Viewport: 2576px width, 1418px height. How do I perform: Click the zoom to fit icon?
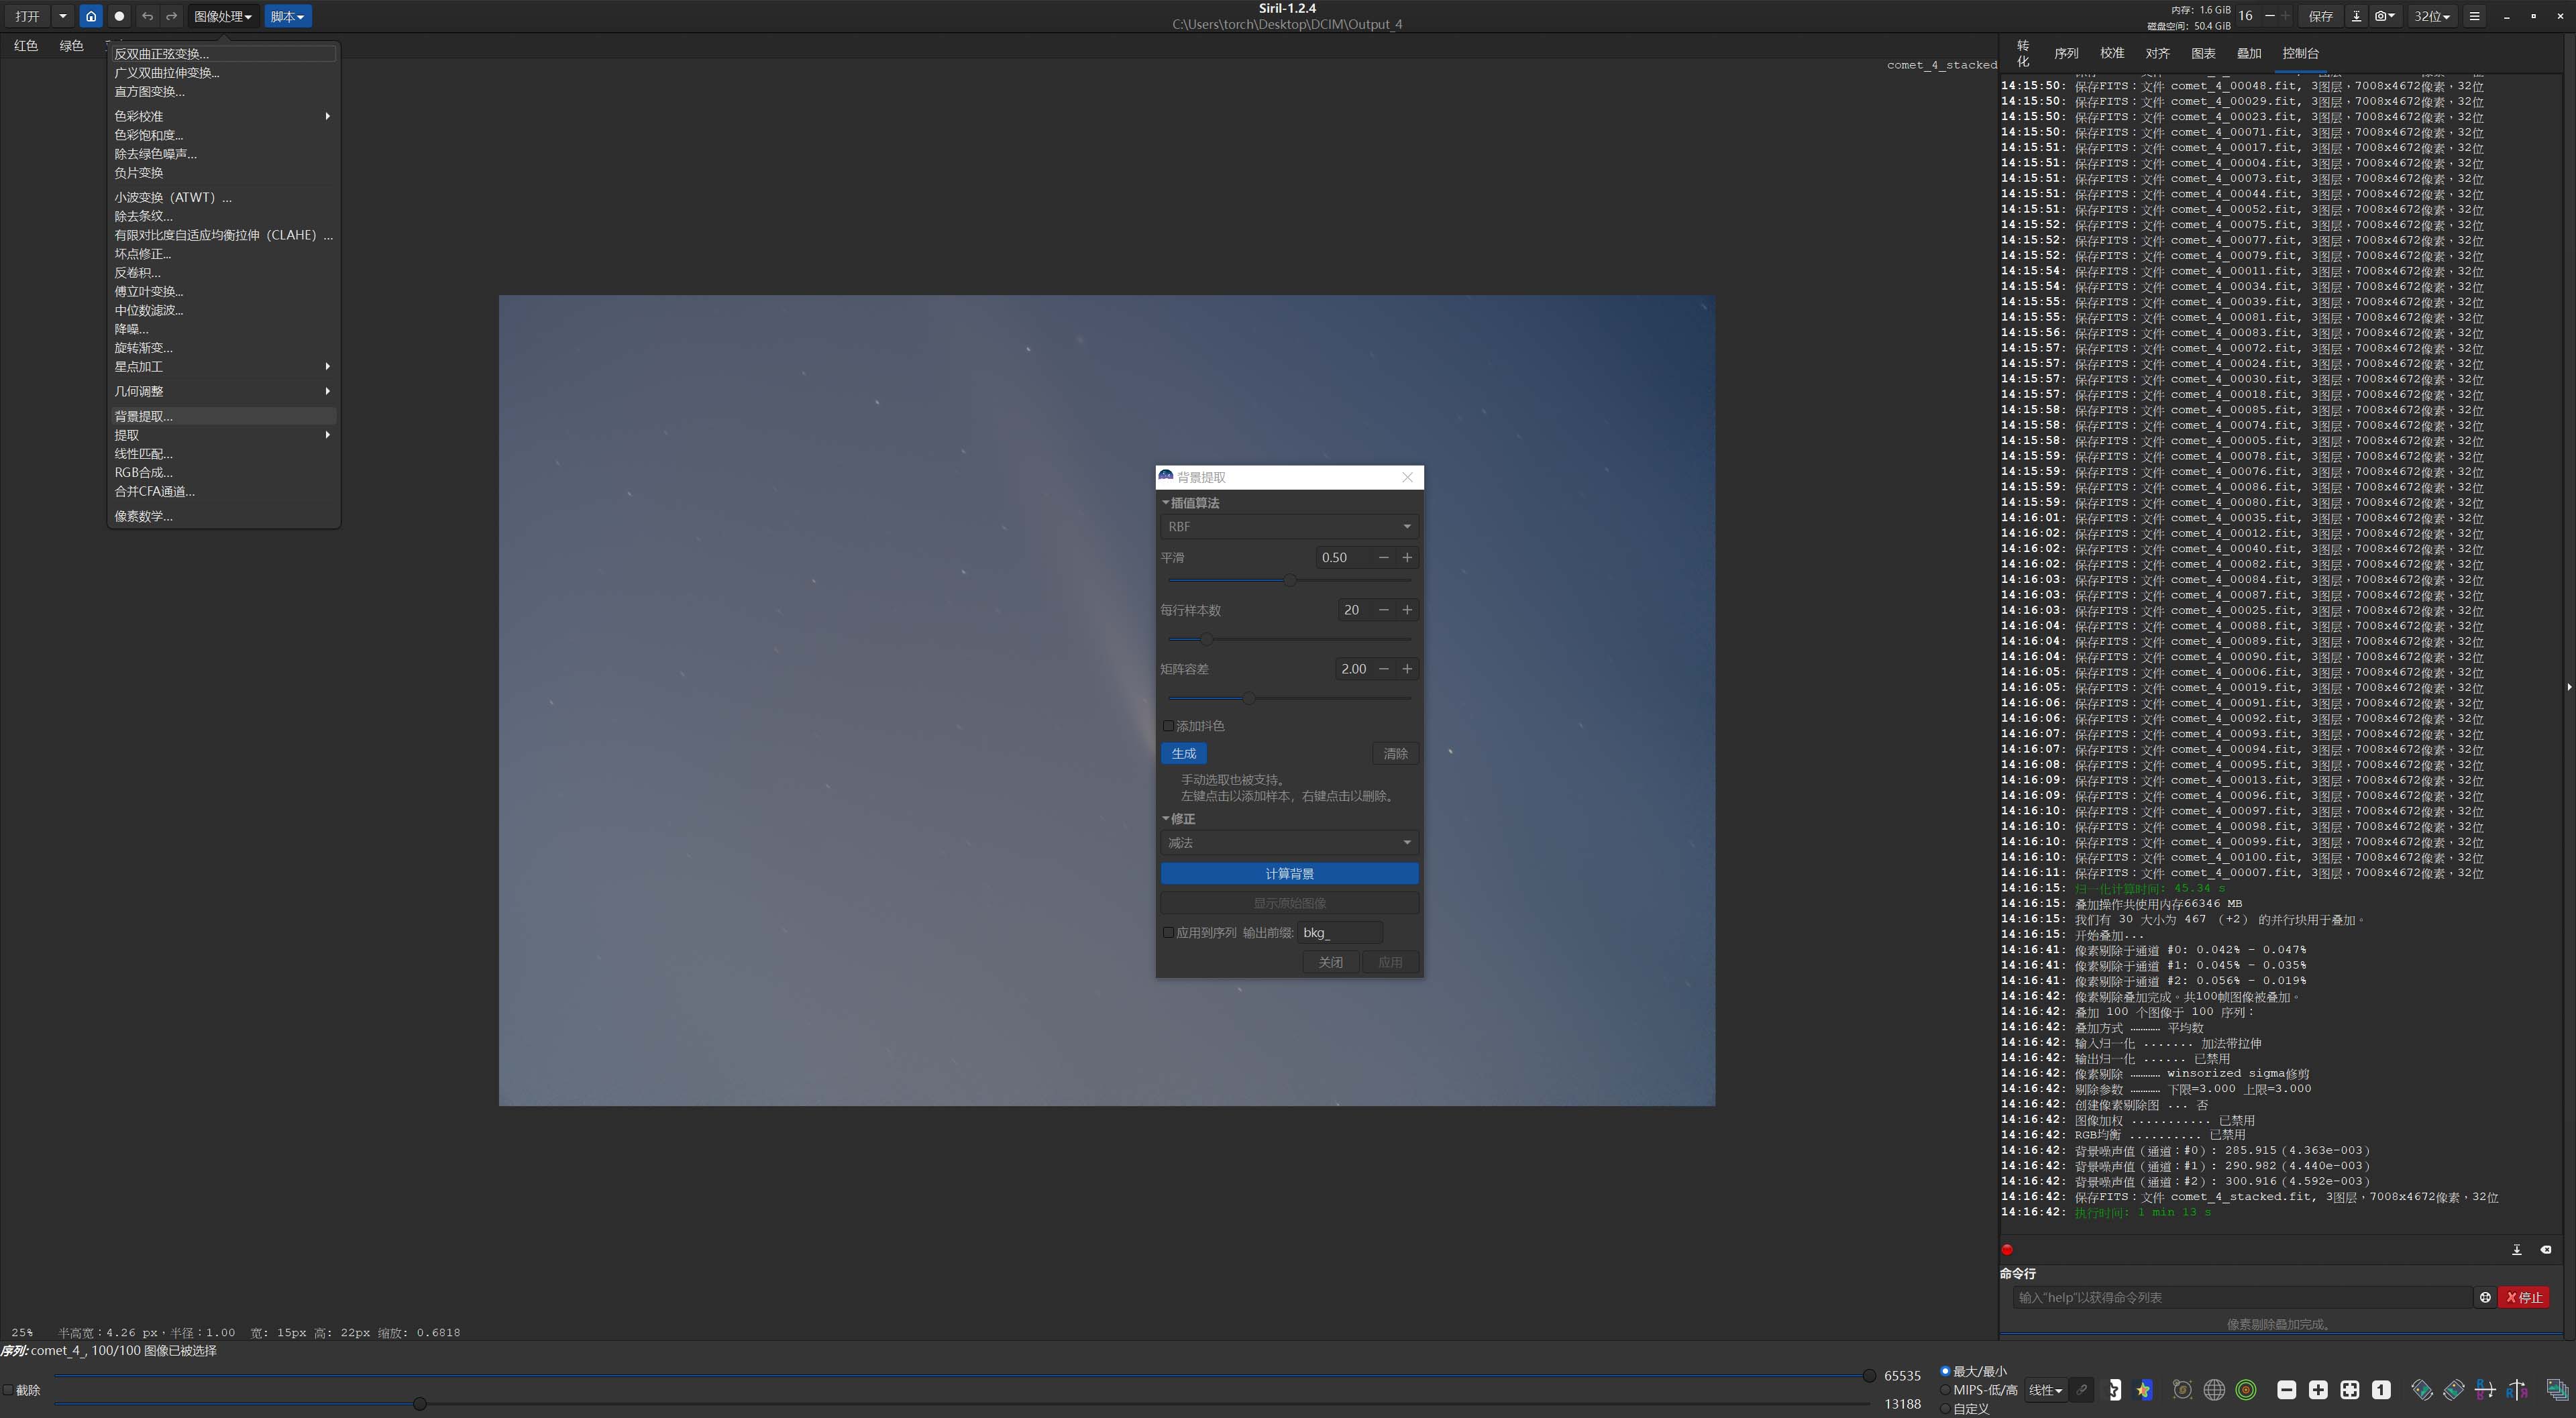[x=2350, y=1390]
